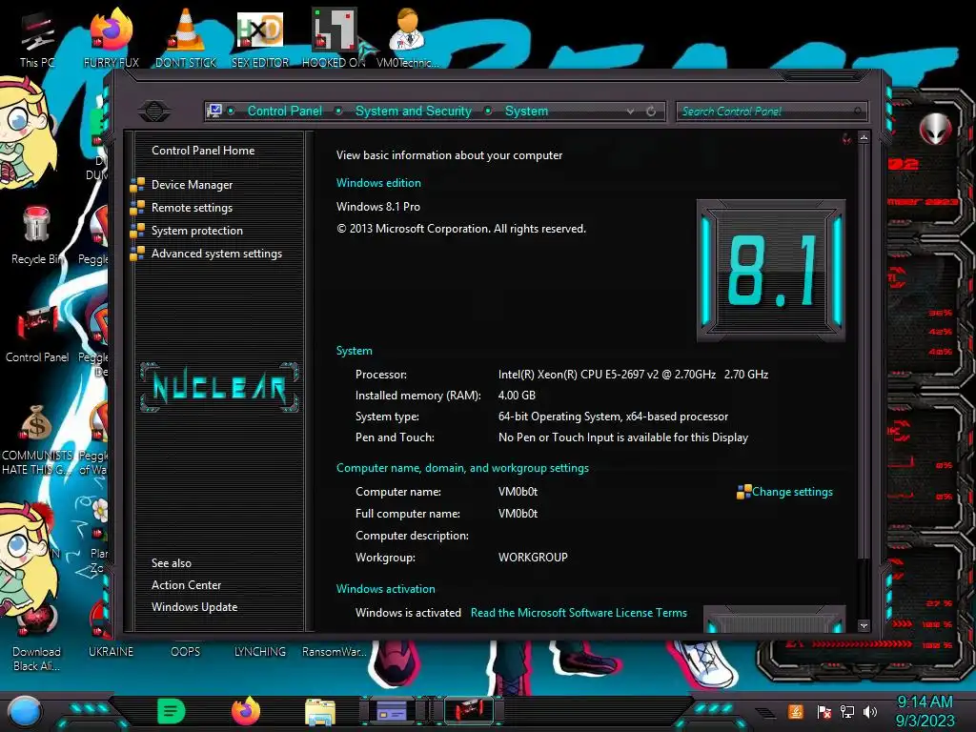Click the Start orb on the taskbar
The image size is (976, 732).
pyautogui.click(x=24, y=711)
